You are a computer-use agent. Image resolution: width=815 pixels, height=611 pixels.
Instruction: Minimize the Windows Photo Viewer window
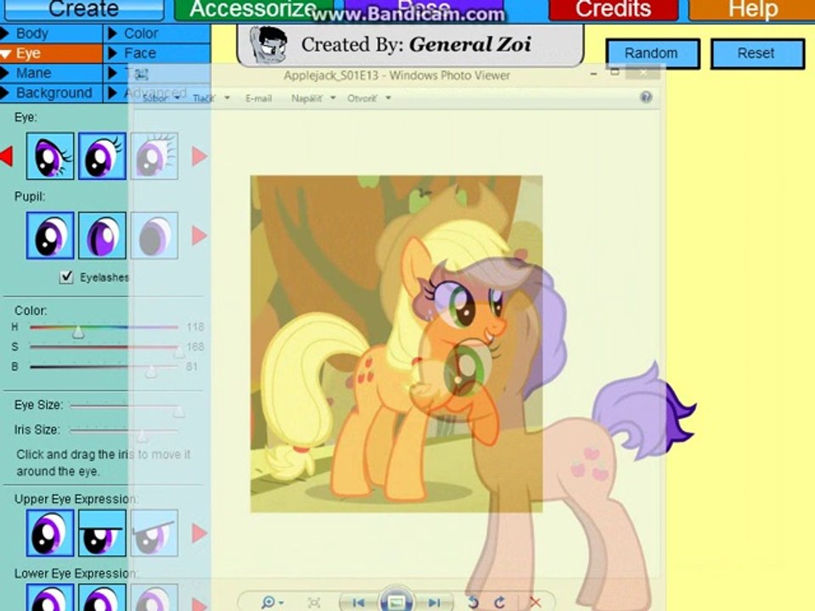593,75
